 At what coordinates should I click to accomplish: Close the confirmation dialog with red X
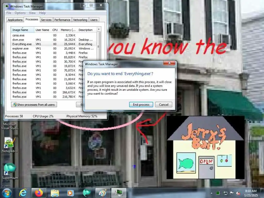coord(169,63)
